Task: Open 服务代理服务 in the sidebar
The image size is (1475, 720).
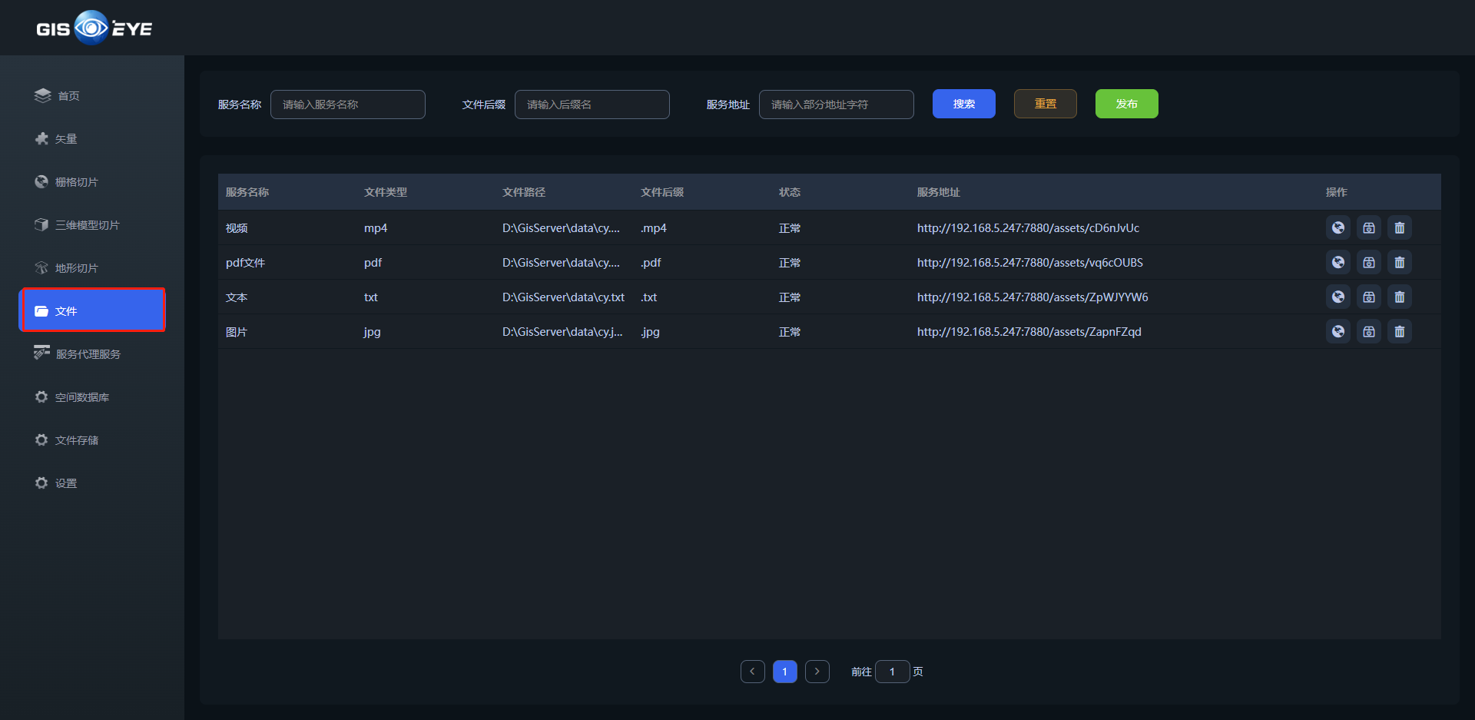Action: coord(92,353)
